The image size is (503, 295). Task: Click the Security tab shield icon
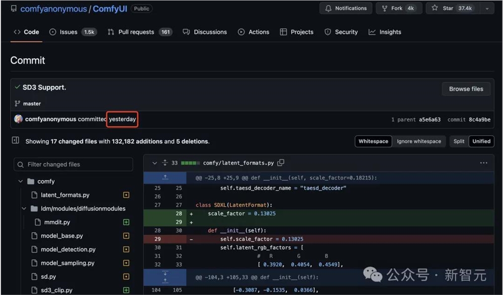[x=327, y=32]
